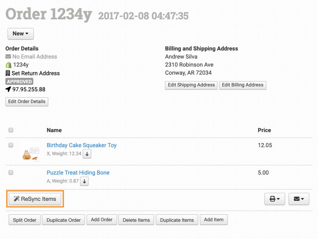Select the Puzzle Treat Hiding Bone checkbox
This screenshot has height=239, width=318.
(x=11, y=173)
